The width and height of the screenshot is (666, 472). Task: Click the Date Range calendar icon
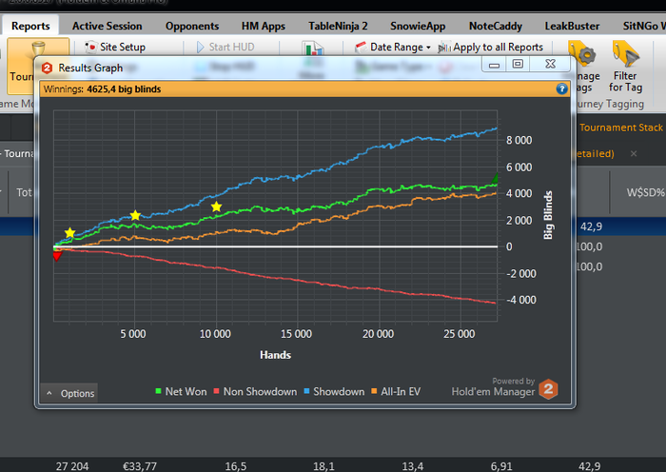pyautogui.click(x=361, y=47)
